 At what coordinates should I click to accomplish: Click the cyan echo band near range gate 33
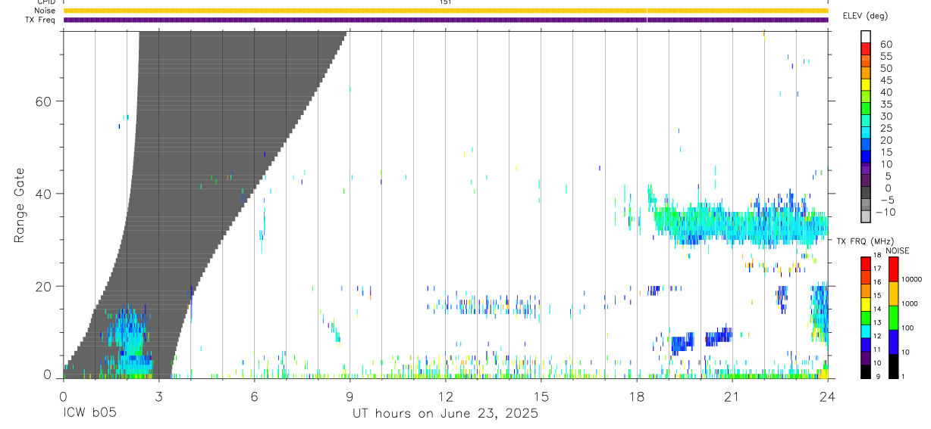click(x=743, y=225)
